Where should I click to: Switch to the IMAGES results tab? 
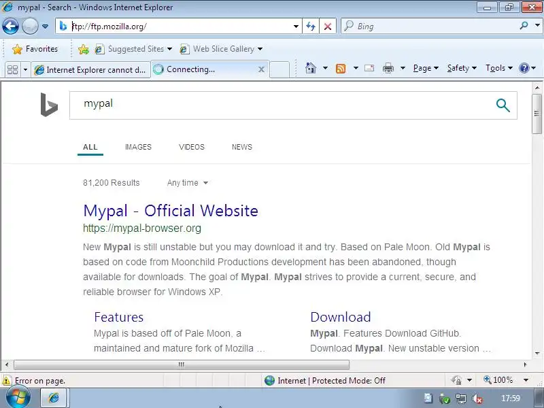138,147
